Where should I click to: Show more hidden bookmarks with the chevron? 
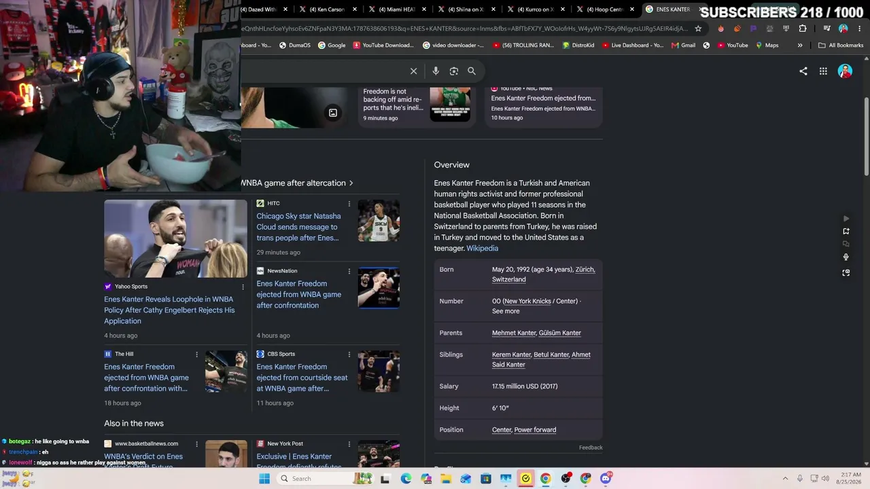(x=800, y=46)
